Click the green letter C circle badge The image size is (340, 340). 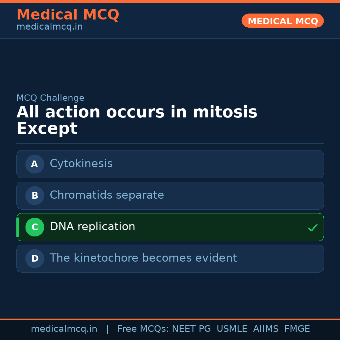[x=35, y=227]
